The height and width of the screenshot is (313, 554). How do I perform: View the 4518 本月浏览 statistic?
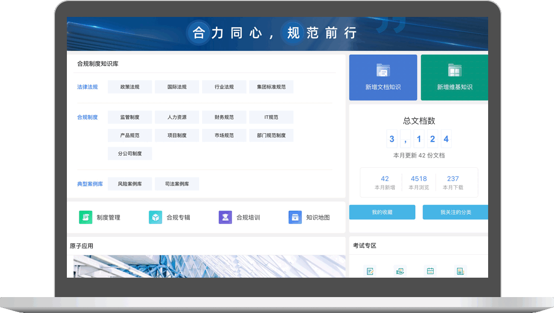click(x=419, y=182)
